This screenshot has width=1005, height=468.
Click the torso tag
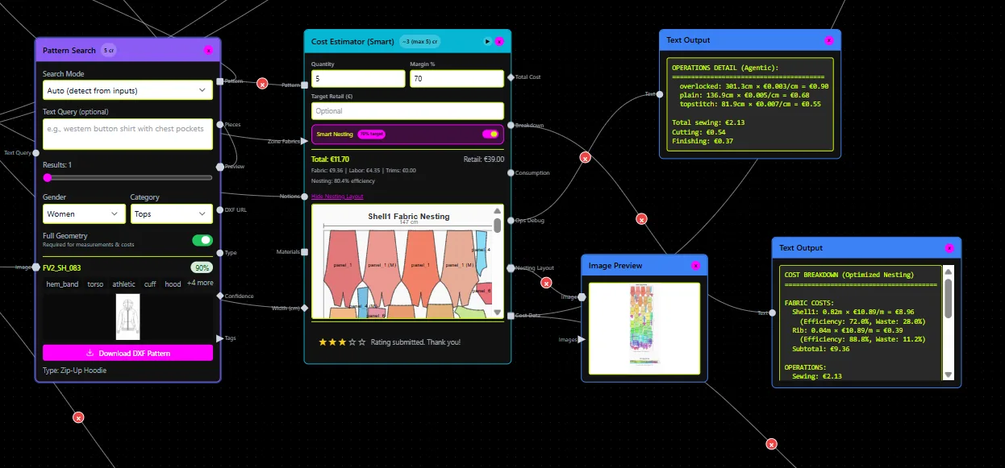point(95,284)
